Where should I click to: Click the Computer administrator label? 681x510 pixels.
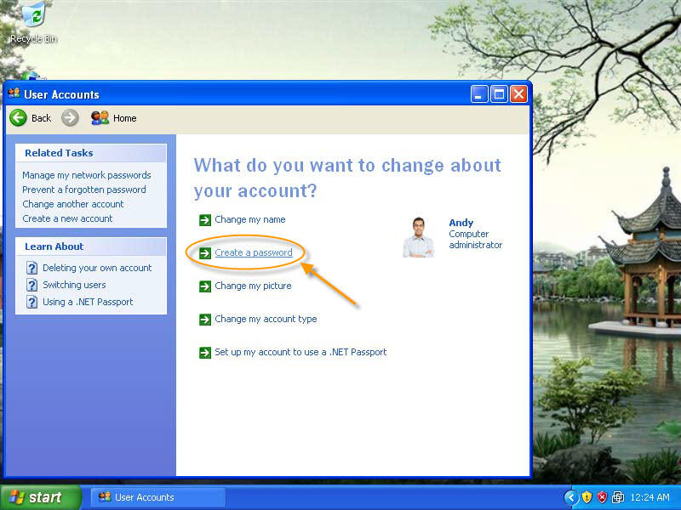(x=476, y=240)
